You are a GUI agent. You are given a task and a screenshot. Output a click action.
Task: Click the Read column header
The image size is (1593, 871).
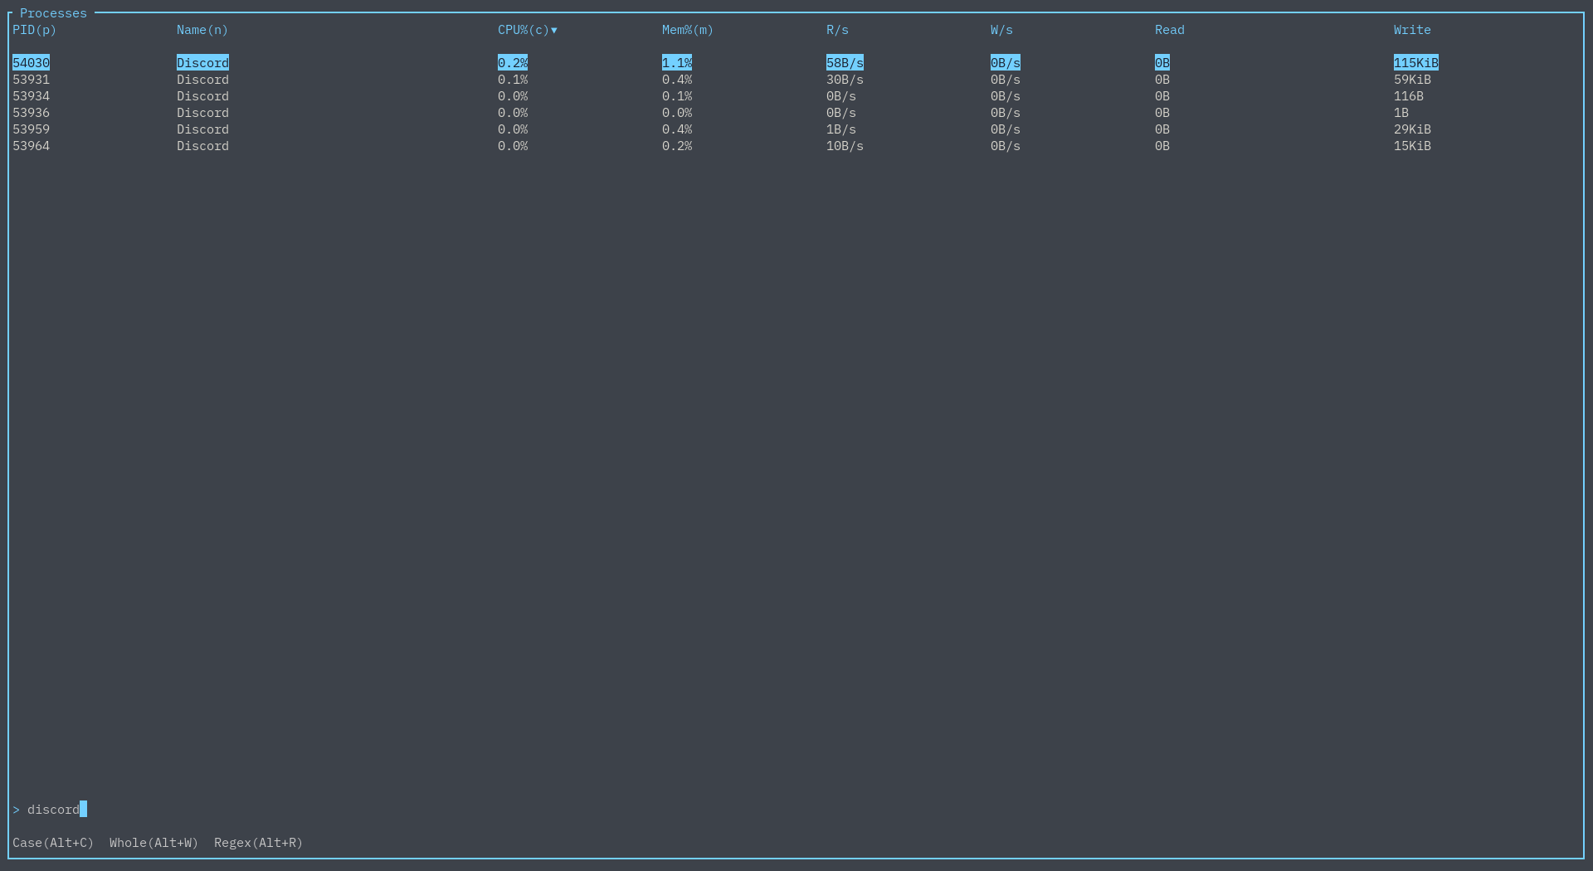pyautogui.click(x=1169, y=30)
